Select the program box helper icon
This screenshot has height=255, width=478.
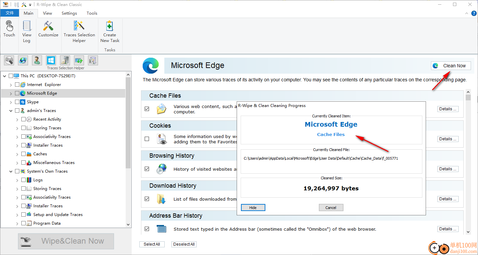click(x=93, y=60)
